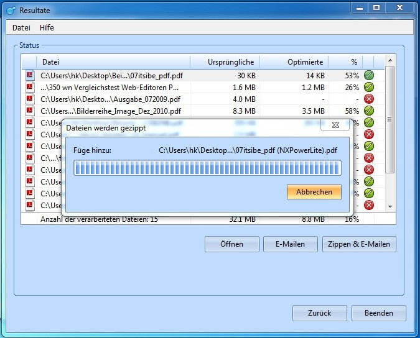This screenshot has width=420, height=338.
Task: Select row C:\Users\hk\Deskto...\Ausgabe_072009.pdf
Action: pos(203,99)
